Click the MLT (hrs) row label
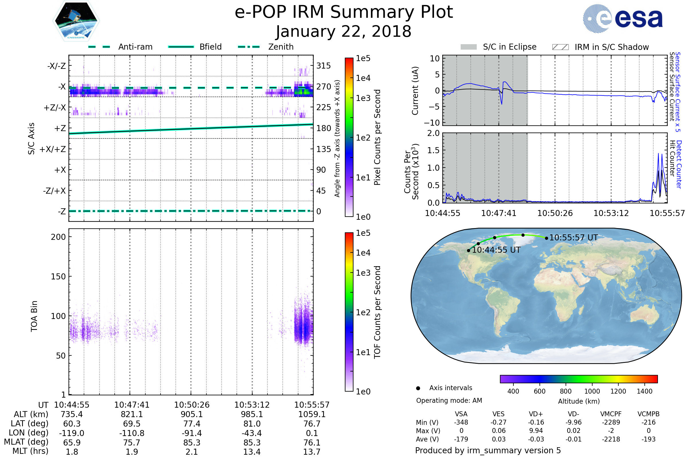The height and width of the screenshot is (459, 688). (x=30, y=451)
